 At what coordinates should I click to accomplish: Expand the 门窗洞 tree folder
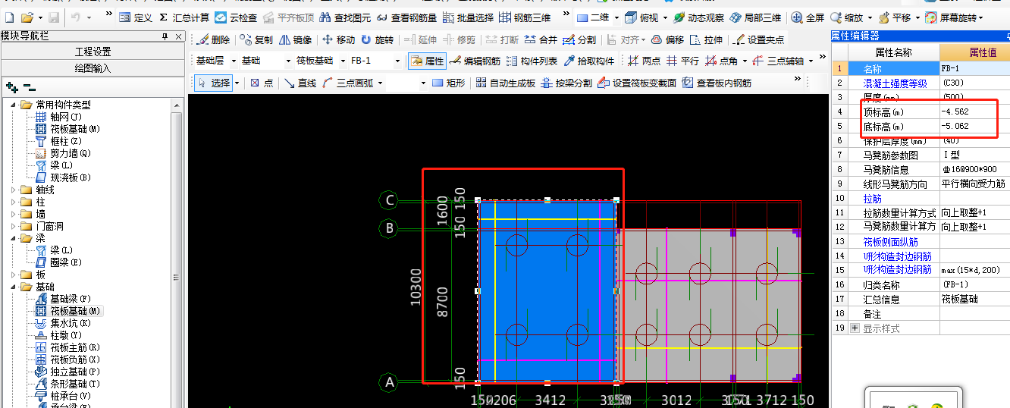14,226
